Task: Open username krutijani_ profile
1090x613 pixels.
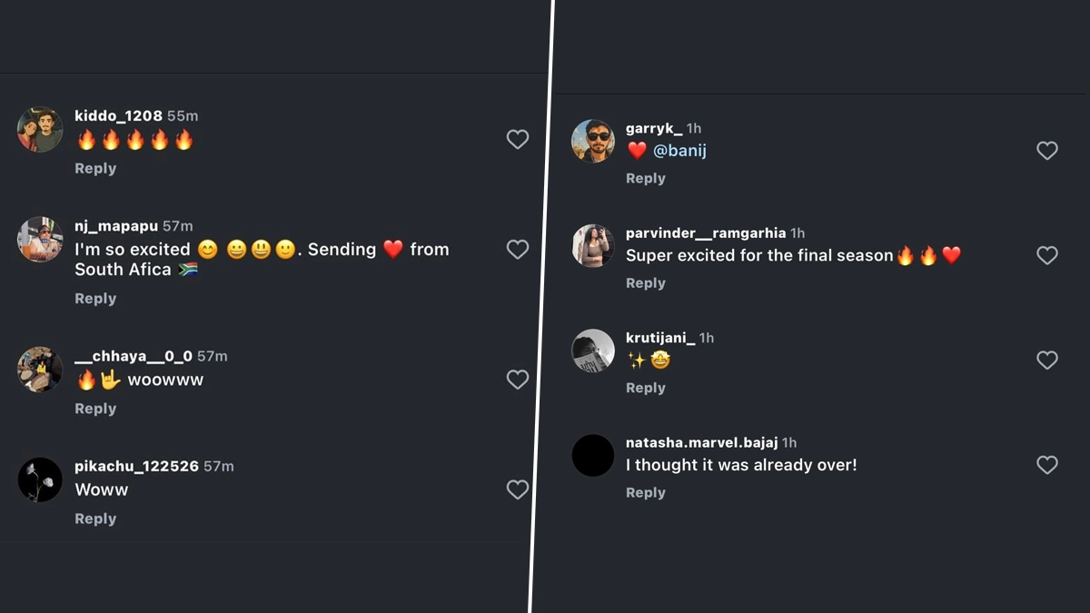Action: (660, 338)
